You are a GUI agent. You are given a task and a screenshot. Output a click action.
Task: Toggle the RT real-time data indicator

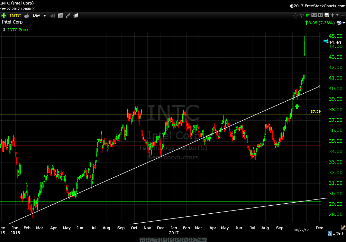[308, 16]
